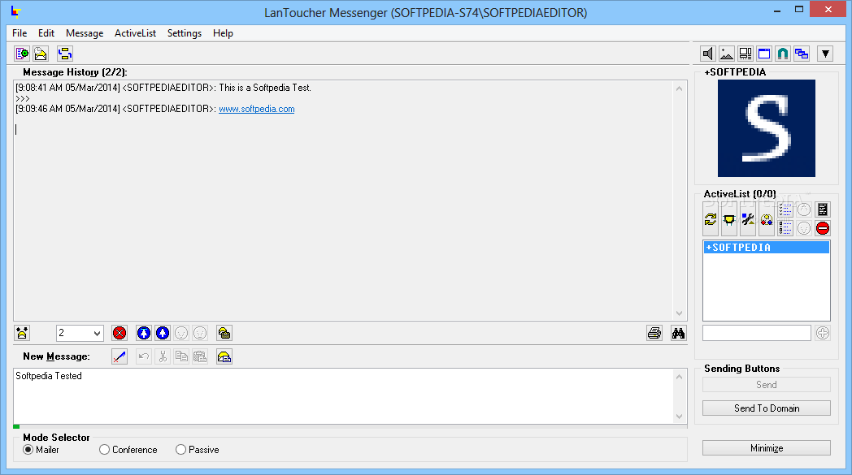The width and height of the screenshot is (852, 475).
Task: Click the Minimize button at bottom right
Action: click(x=767, y=448)
